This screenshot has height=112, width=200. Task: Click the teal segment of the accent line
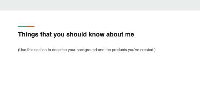[22, 26]
